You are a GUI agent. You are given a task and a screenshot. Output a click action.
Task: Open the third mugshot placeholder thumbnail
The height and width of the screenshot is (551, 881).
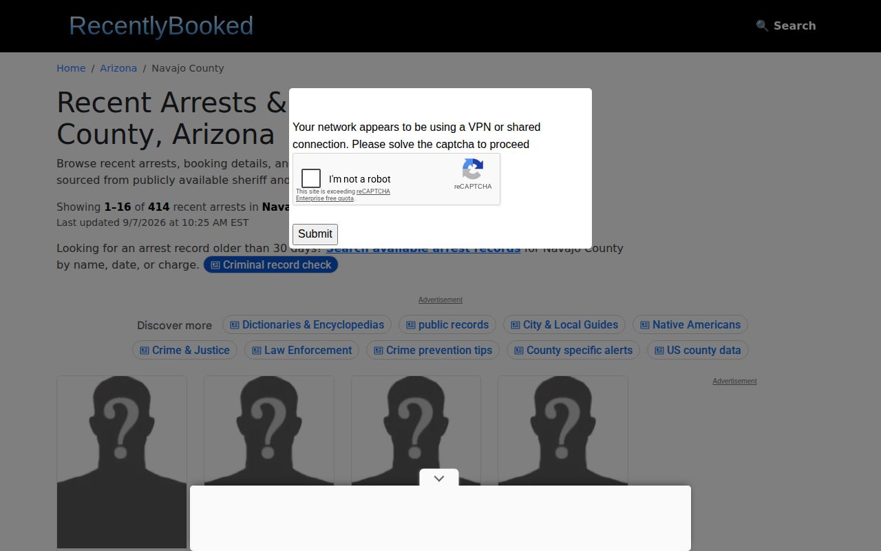click(416, 430)
